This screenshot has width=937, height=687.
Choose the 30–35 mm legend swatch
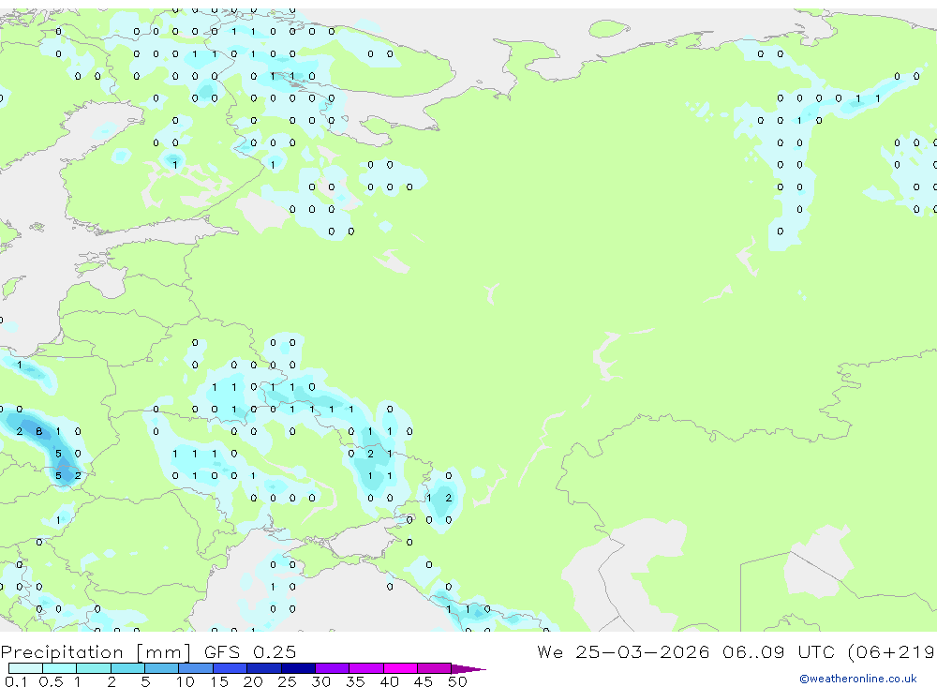[333, 668]
